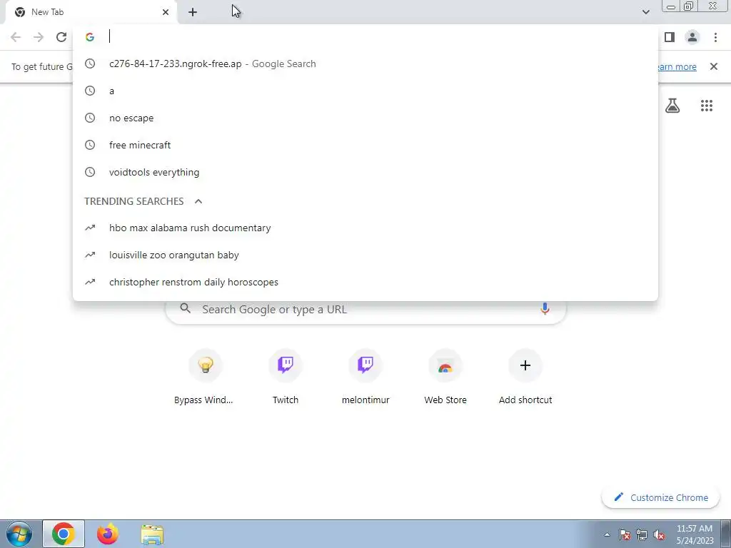Click the clock icon beside 'no escape'
Viewport: 731px width, 548px height.
point(90,118)
